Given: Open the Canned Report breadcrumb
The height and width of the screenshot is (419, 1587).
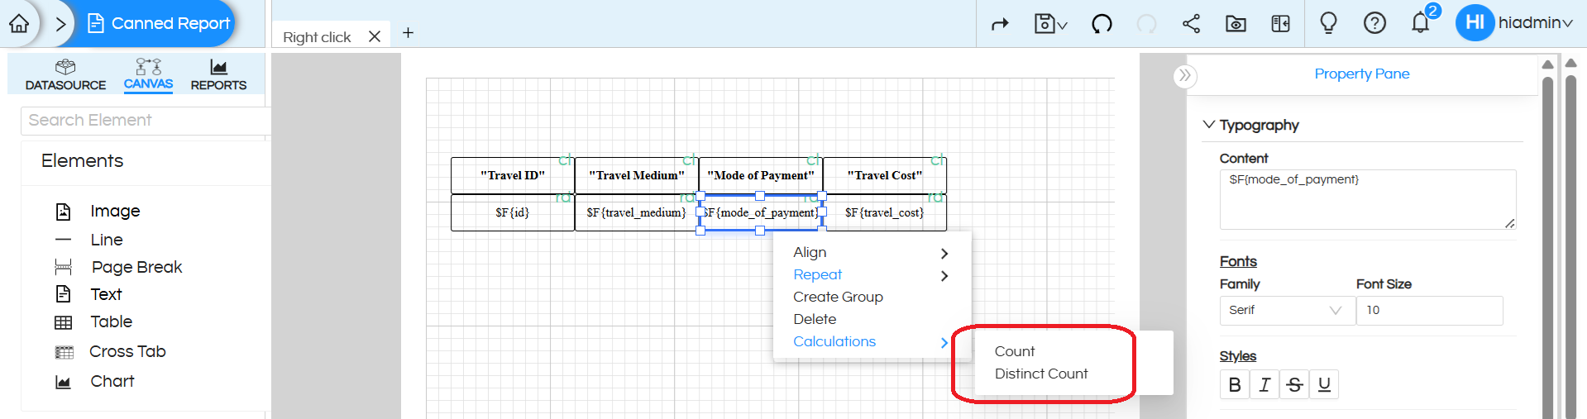Looking at the screenshot, I should [159, 23].
